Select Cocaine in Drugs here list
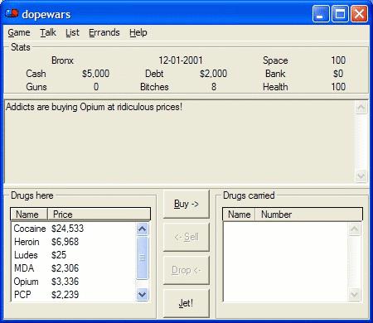The image size is (373, 323). pyautogui.click(x=74, y=229)
